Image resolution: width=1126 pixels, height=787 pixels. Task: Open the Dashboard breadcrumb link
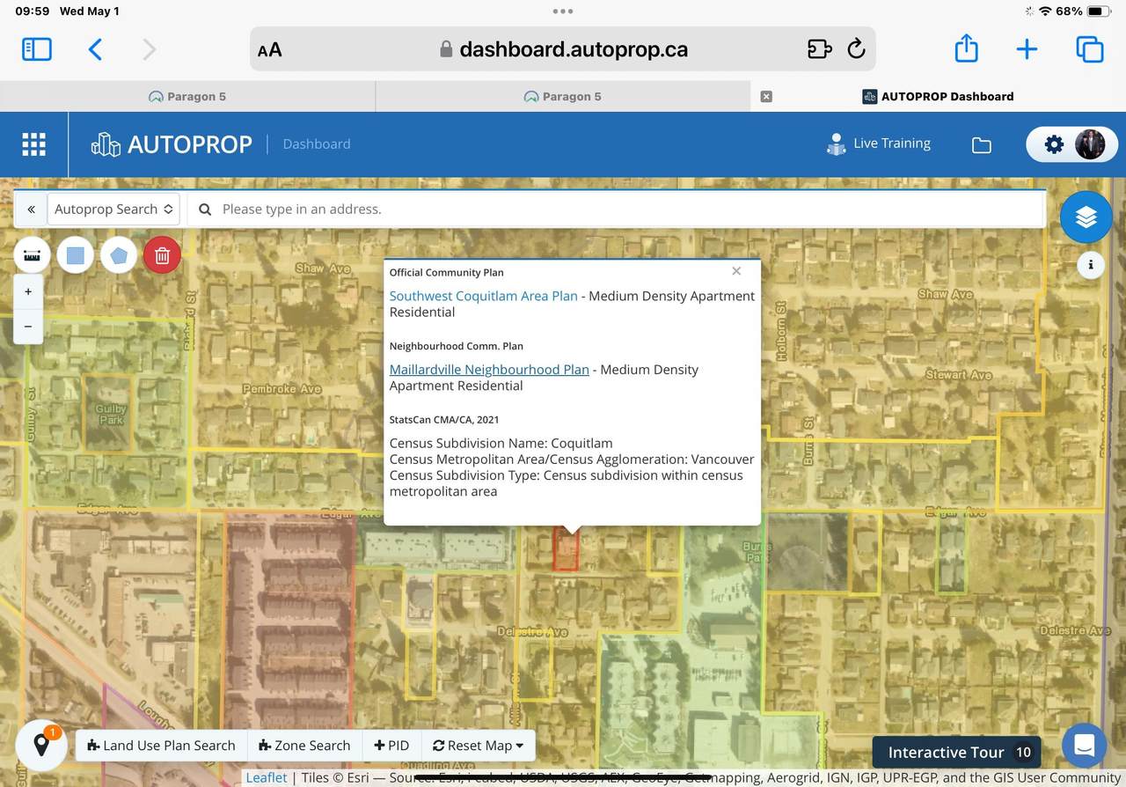point(317,143)
